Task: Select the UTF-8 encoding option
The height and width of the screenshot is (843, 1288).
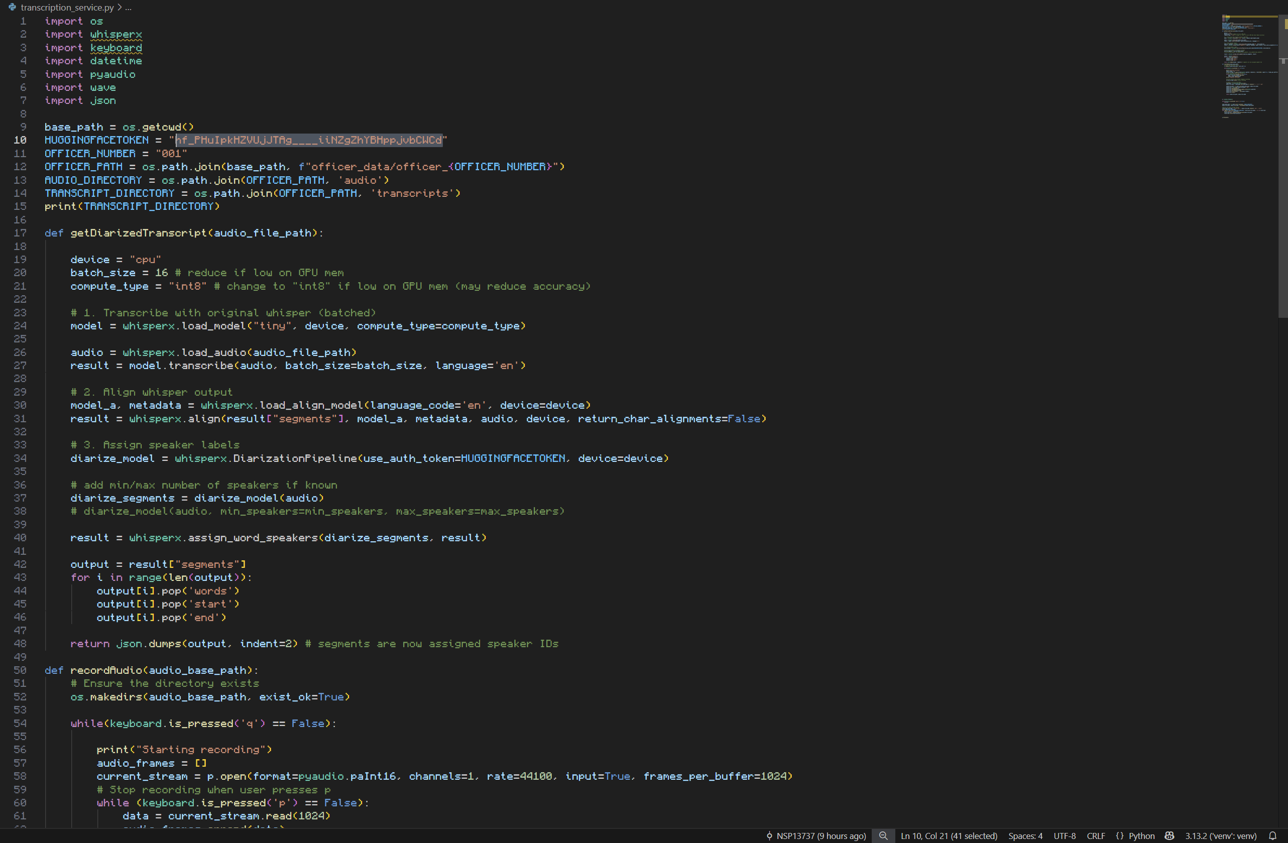Action: tap(1064, 835)
